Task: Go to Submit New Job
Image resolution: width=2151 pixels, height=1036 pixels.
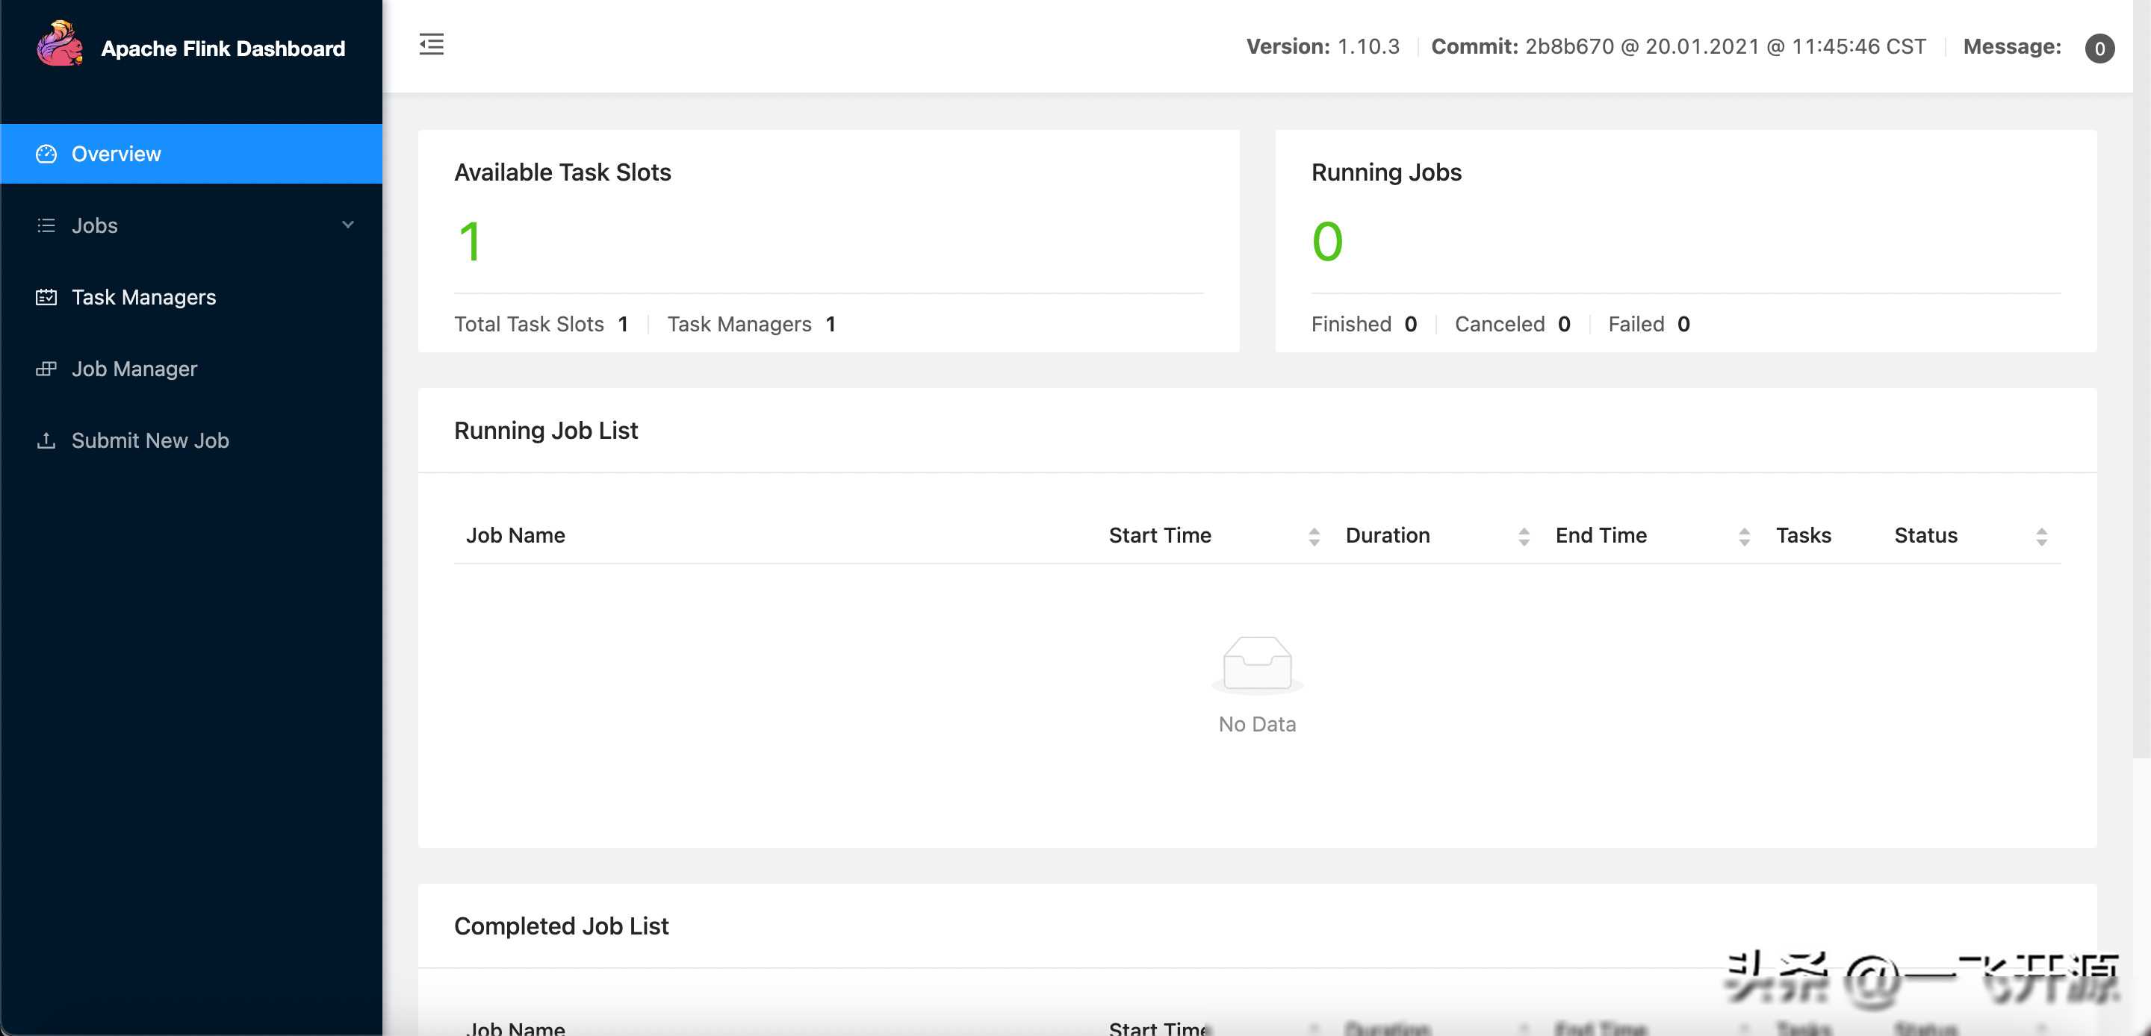Action: [x=191, y=440]
